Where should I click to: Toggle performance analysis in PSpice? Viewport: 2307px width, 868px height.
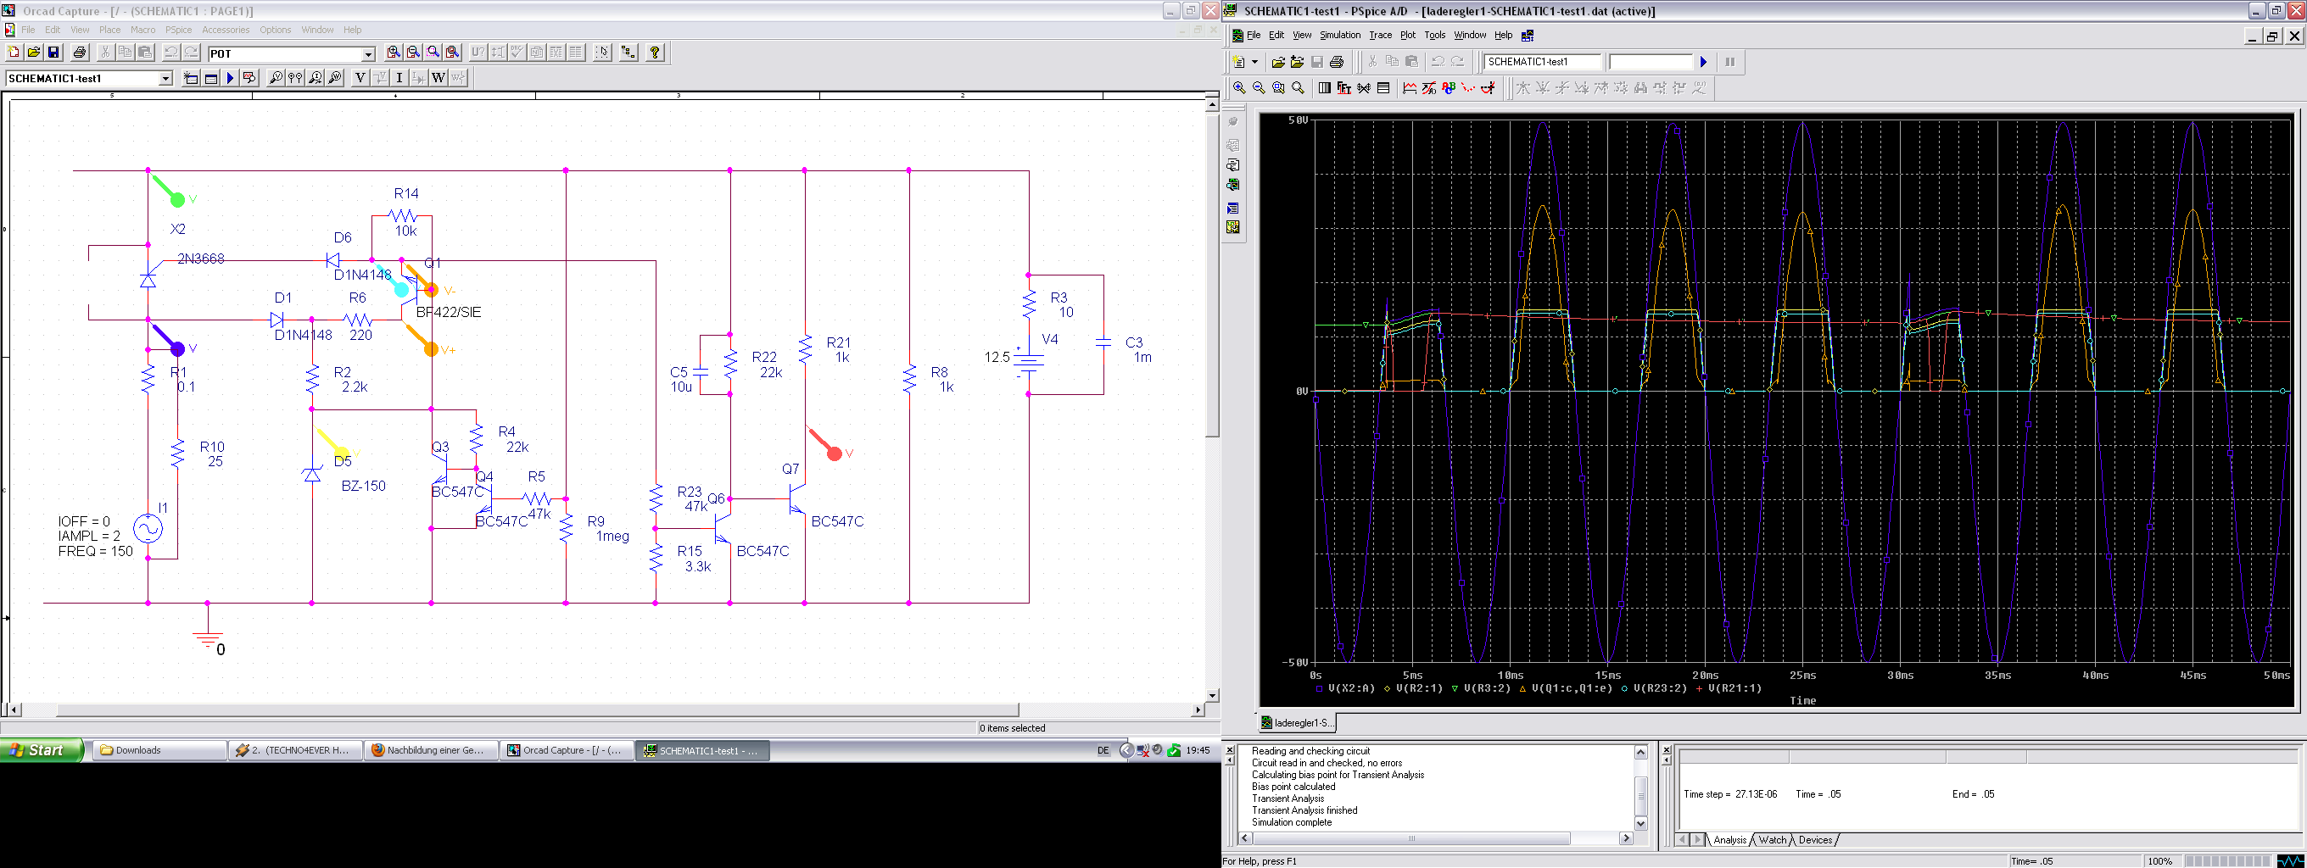1364,87
